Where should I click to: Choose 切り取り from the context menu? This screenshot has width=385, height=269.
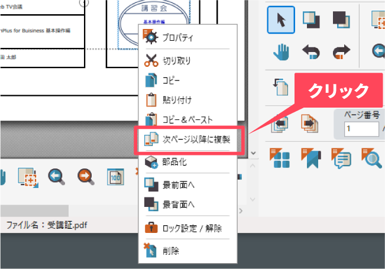(176, 60)
